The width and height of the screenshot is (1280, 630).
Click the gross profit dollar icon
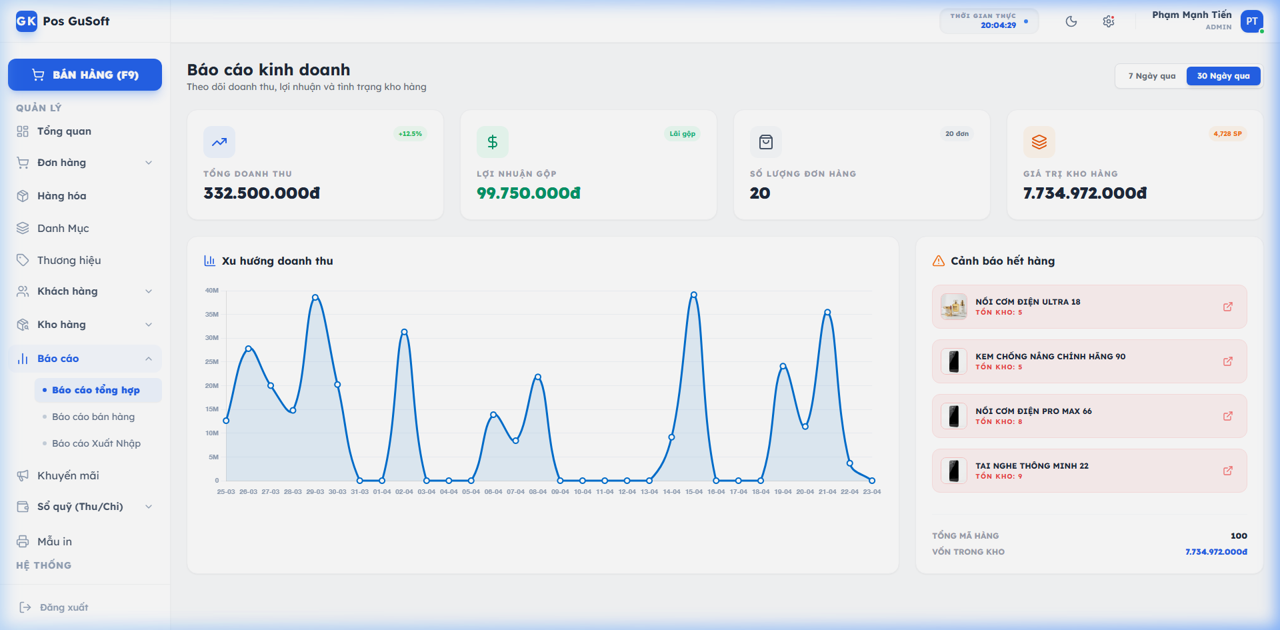coord(493,142)
